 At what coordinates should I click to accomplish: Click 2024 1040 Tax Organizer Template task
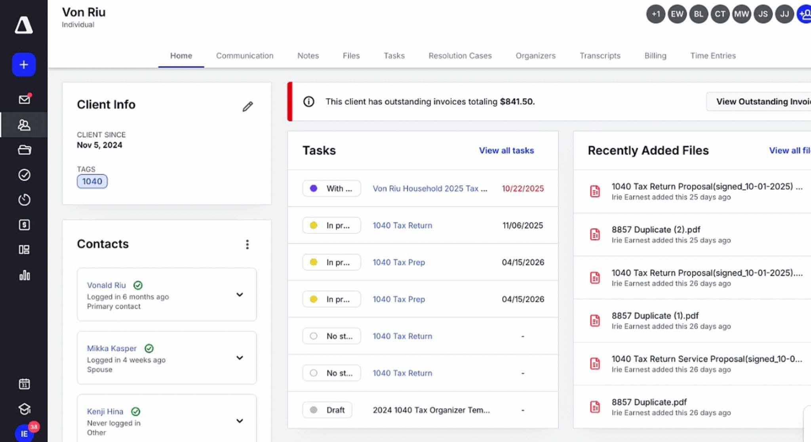coord(431,410)
